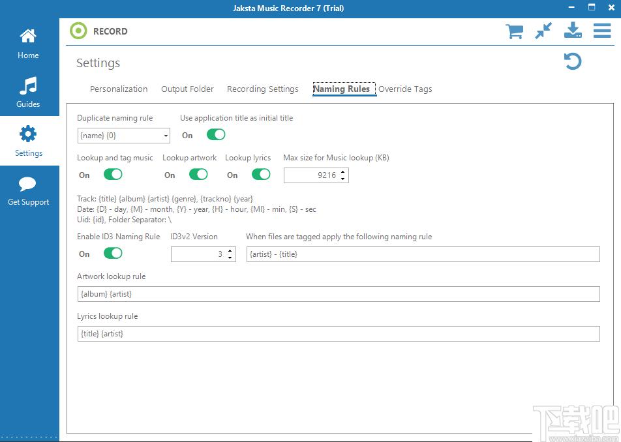This screenshot has width=621, height=442.
Task: Open the Override Tags tab
Action: (405, 89)
